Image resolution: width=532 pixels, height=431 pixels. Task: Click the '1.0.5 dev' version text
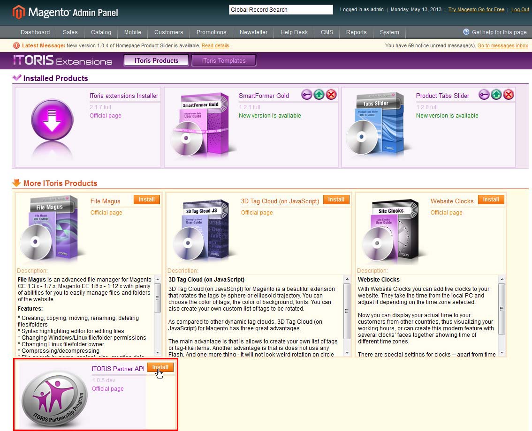point(104,380)
